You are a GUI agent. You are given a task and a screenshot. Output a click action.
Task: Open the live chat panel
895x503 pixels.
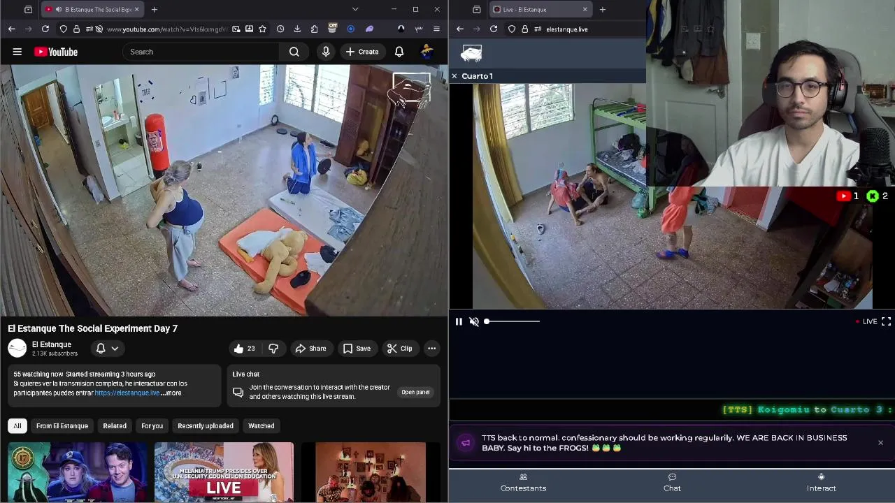pyautogui.click(x=415, y=392)
